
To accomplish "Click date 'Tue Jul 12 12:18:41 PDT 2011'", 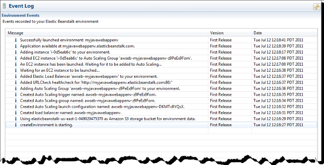I will point(278,40).
